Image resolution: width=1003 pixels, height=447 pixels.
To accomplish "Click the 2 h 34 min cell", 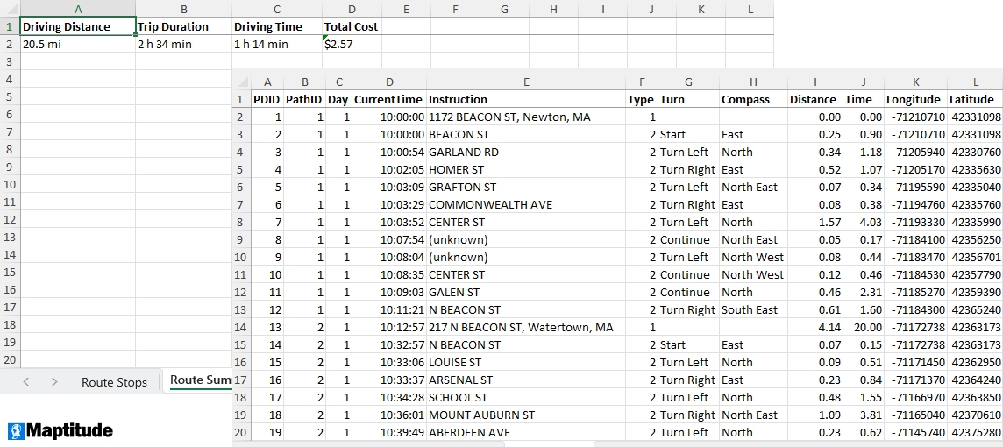I will [183, 44].
